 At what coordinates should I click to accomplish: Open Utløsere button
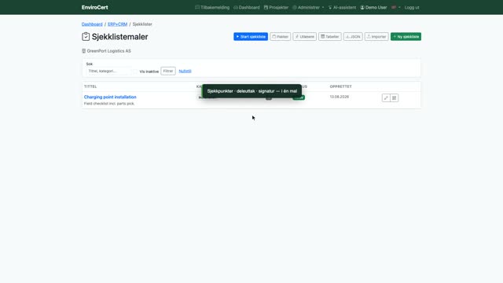[304, 37]
